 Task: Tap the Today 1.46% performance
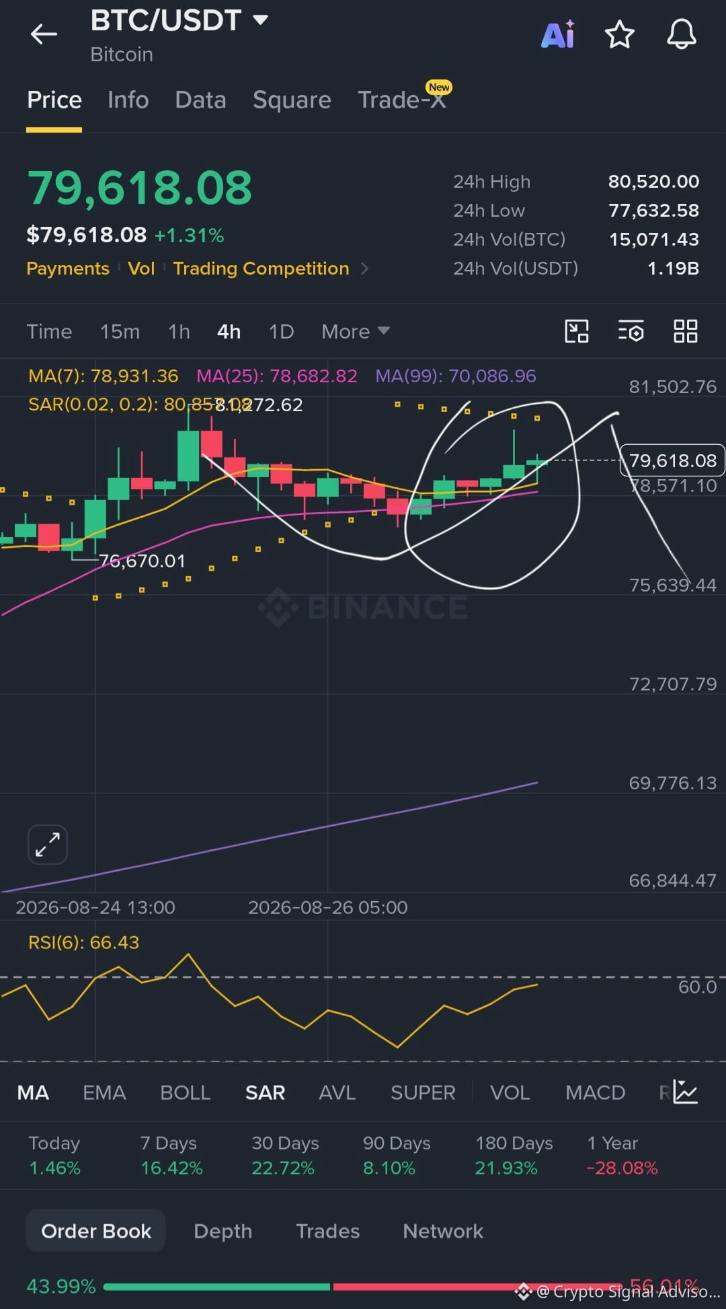pyautogui.click(x=54, y=1156)
